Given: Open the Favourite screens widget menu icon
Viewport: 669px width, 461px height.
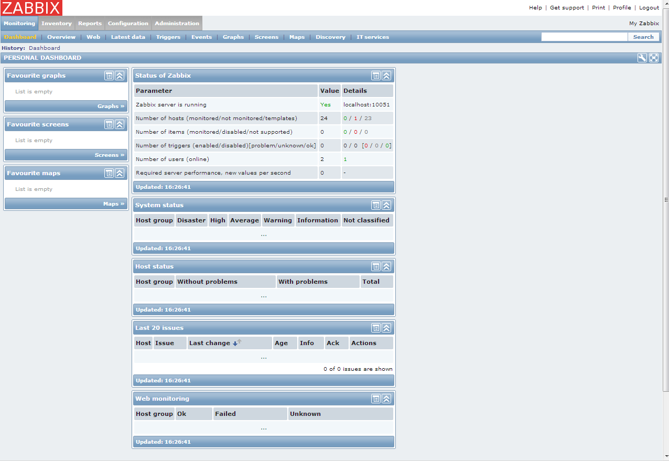Looking at the screenshot, I should point(109,124).
